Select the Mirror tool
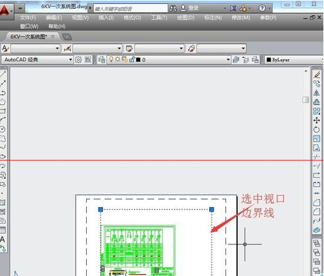324x276 pixels. [x=317, y=93]
